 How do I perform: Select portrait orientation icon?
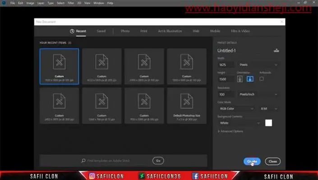(240, 79)
